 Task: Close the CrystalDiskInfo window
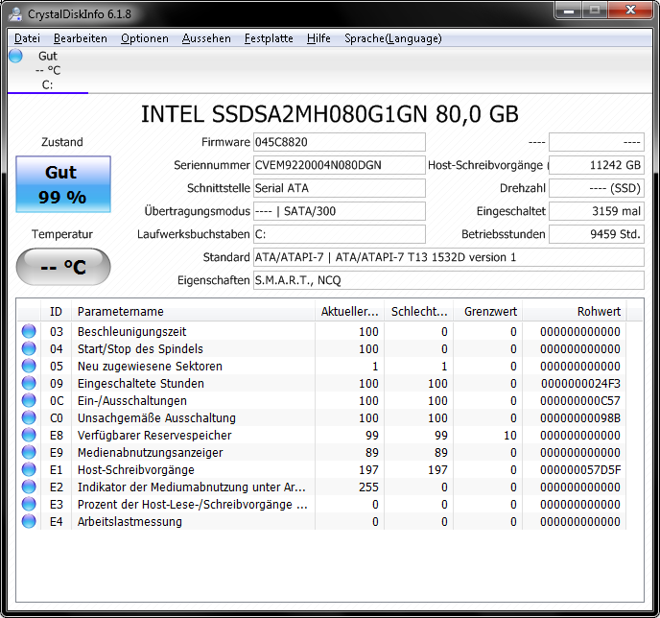pyautogui.click(x=630, y=11)
